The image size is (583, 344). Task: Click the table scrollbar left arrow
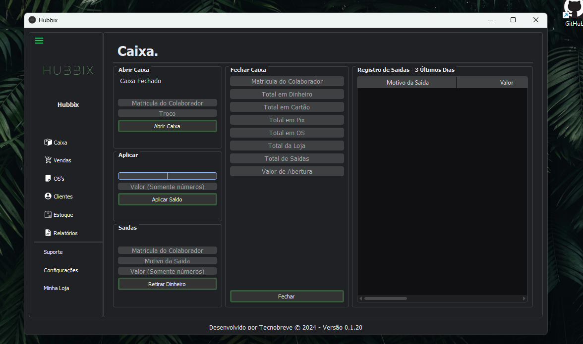(x=360, y=298)
